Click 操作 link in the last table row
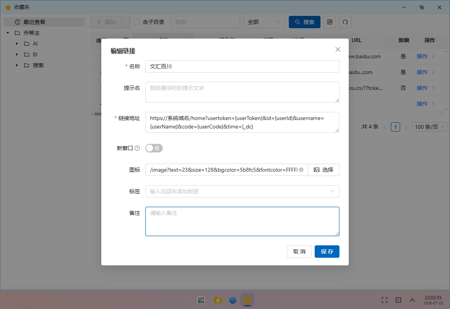 click(422, 104)
